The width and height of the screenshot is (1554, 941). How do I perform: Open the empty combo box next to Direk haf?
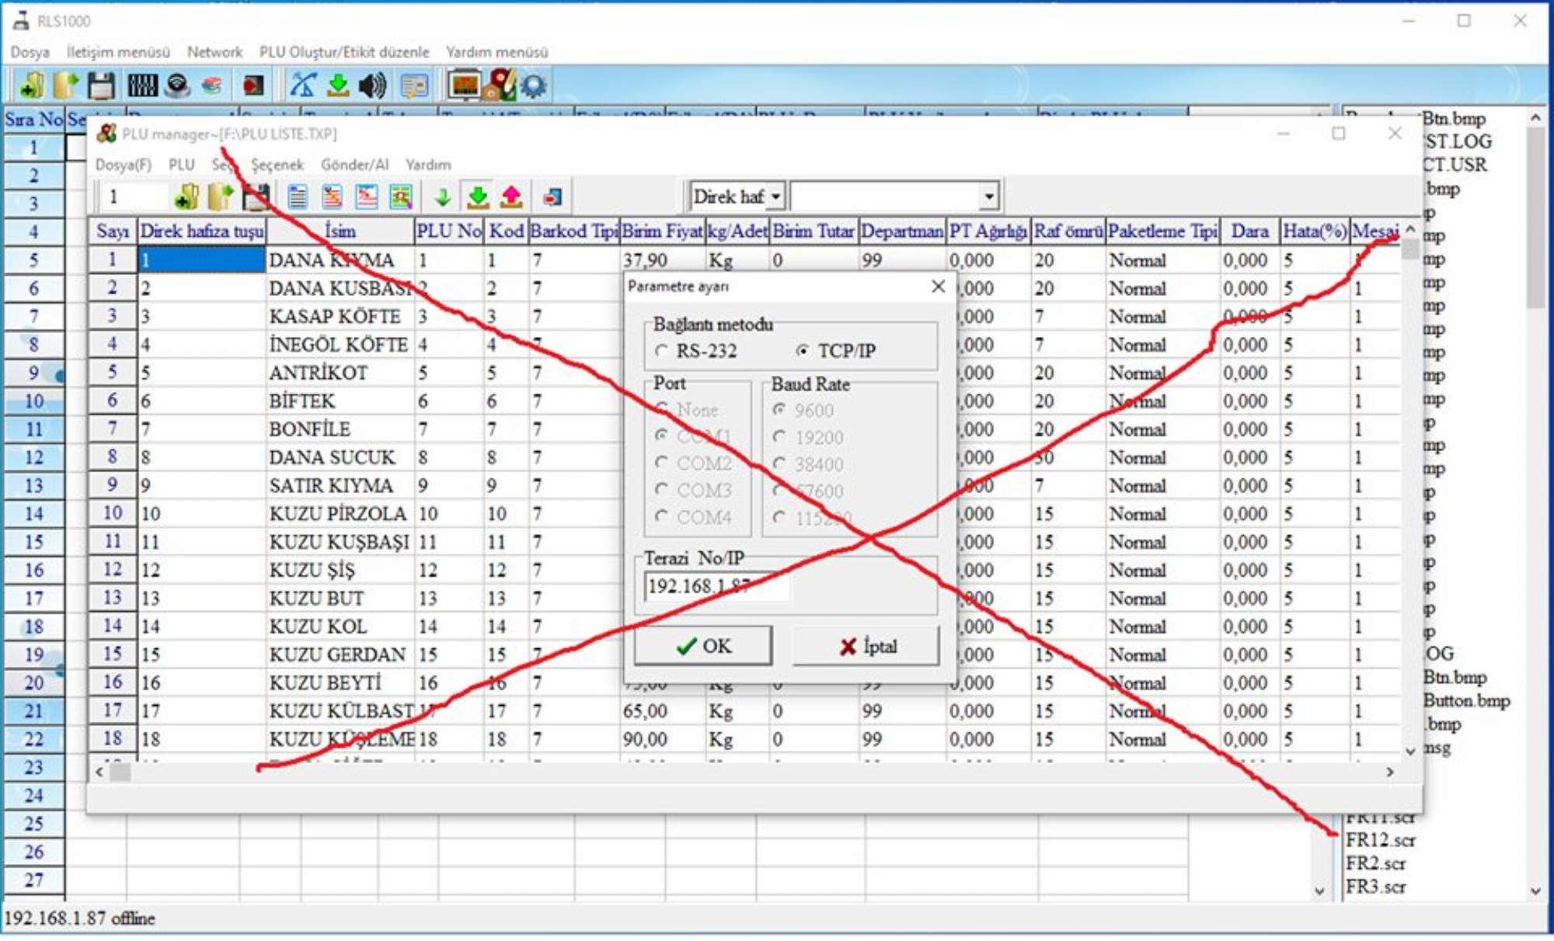point(988,197)
